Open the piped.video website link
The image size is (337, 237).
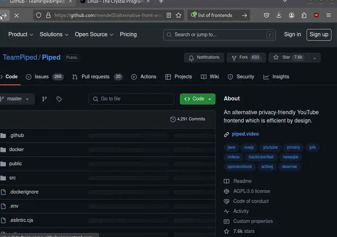[x=245, y=134]
